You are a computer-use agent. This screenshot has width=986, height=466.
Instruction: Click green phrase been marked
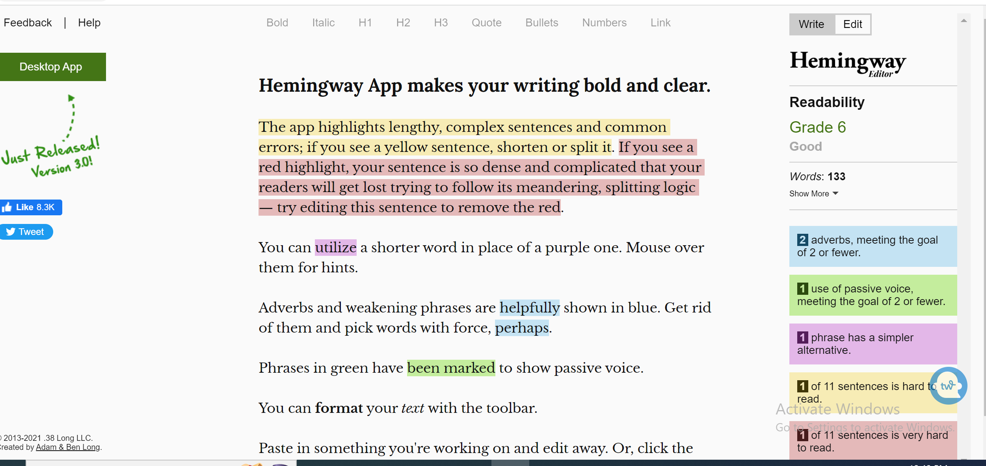click(451, 368)
